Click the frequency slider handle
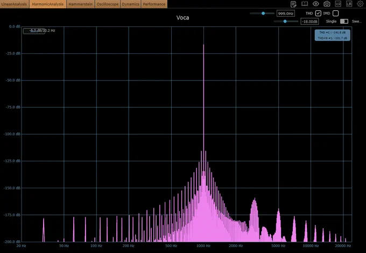The image size is (366, 253). [x=263, y=13]
